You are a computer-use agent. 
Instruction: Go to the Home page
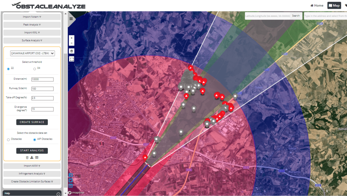[x=317, y=5]
